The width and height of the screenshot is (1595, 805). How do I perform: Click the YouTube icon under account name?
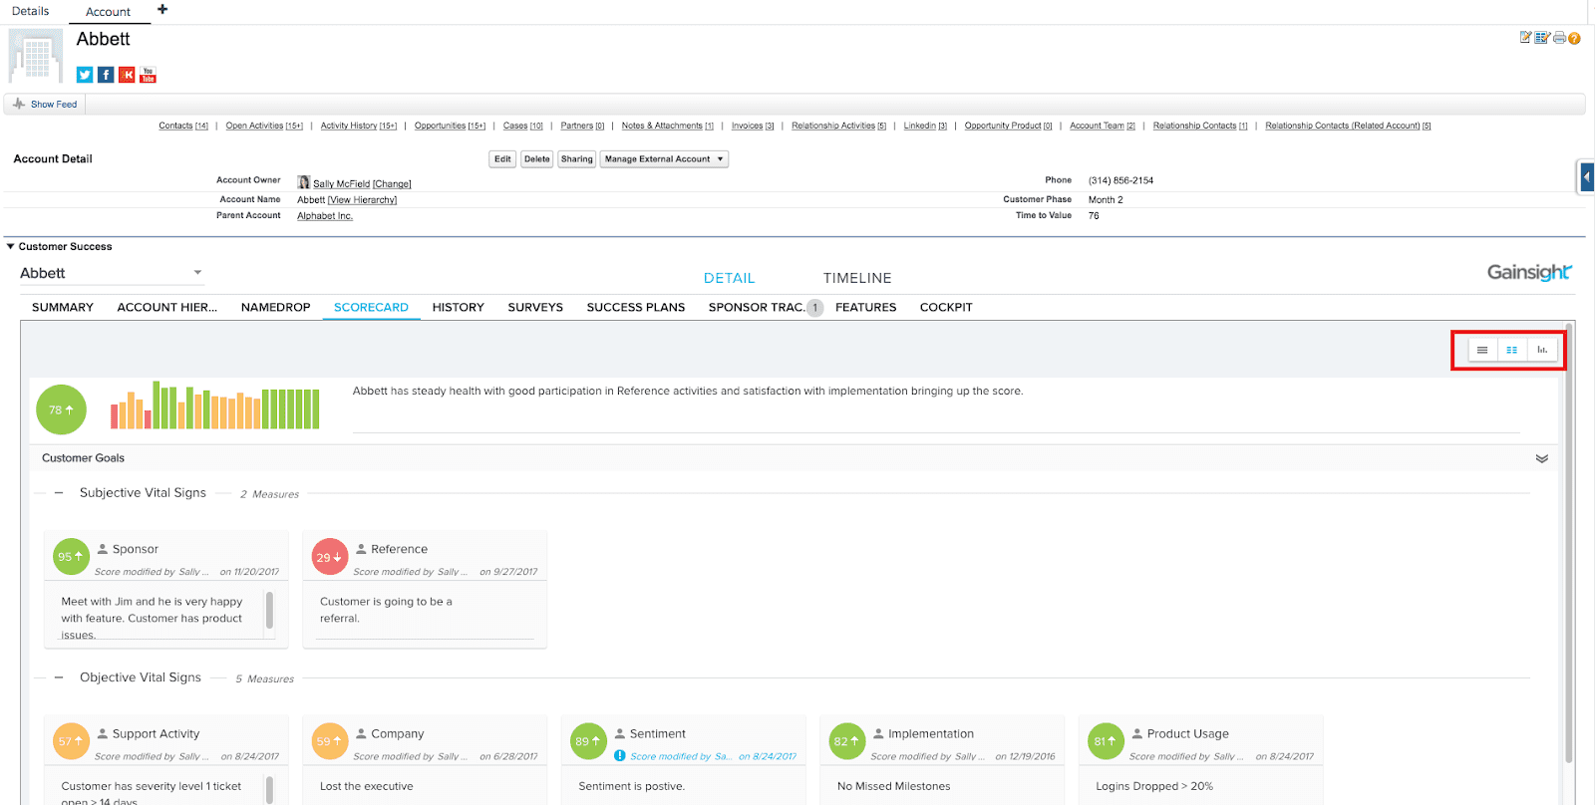[x=148, y=75]
